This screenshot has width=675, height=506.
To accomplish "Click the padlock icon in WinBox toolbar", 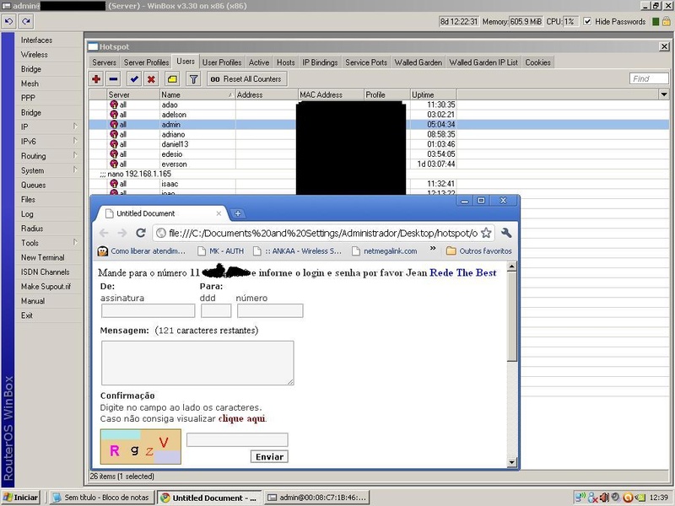I will click(666, 21).
